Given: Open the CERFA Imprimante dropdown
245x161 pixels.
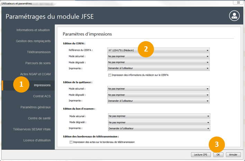Looking at the screenshot, I should tap(158, 68).
